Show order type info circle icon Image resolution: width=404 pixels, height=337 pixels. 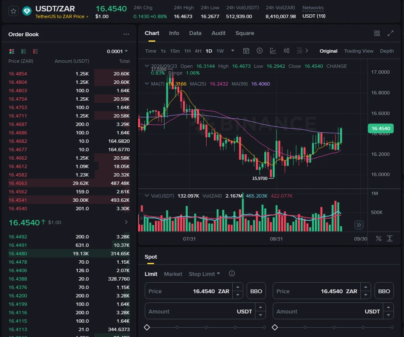[231, 273]
